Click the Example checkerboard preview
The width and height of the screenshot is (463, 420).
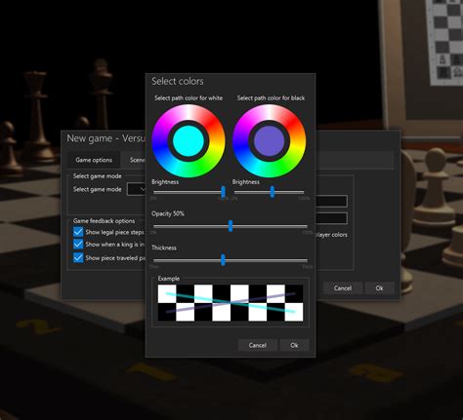click(231, 303)
